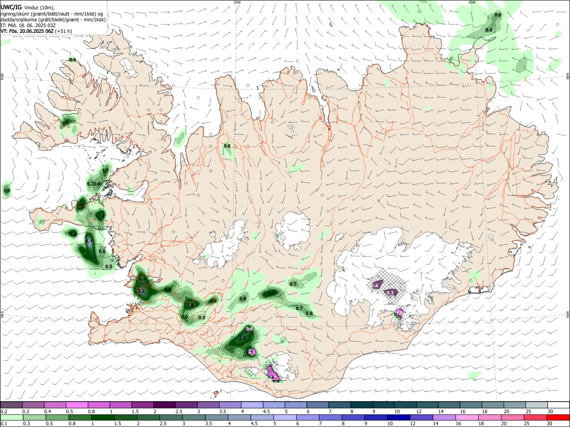Click the line 'slydda/snjókoma (grátt/bleikt/grænt - mm/1klst)'
570x427 pixels.
pyautogui.click(x=53, y=20)
